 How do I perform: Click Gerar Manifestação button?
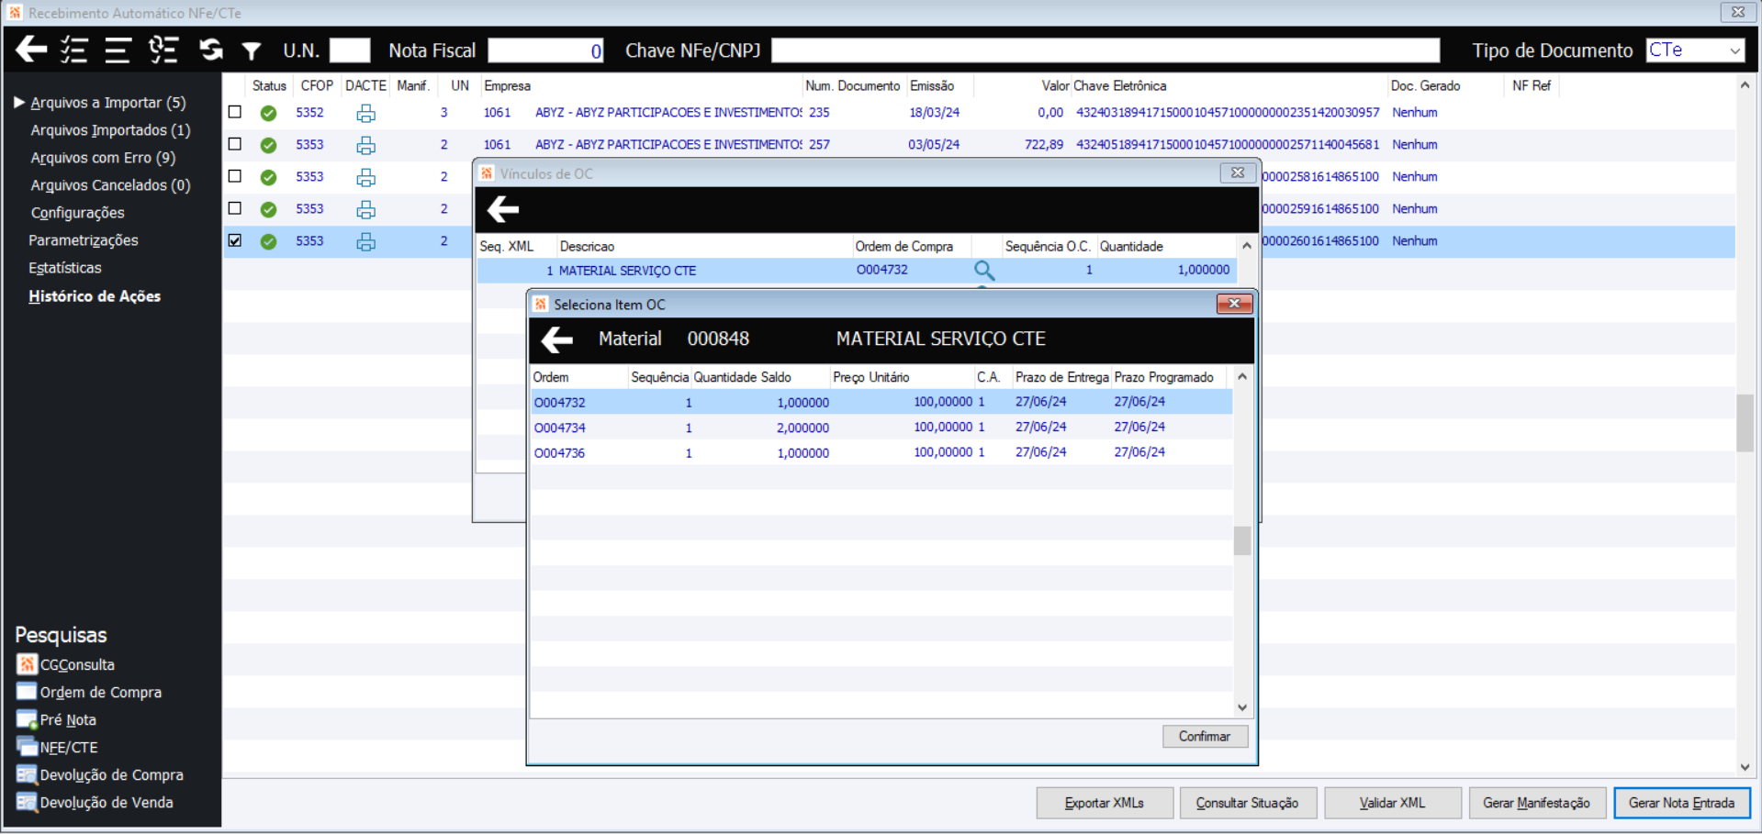(x=1537, y=803)
